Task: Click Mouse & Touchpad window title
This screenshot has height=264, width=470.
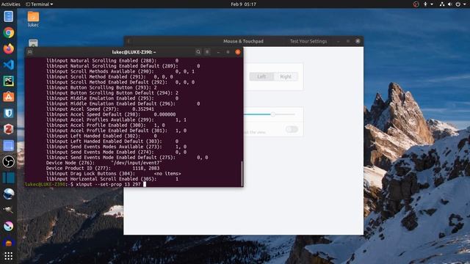Action: (243, 41)
